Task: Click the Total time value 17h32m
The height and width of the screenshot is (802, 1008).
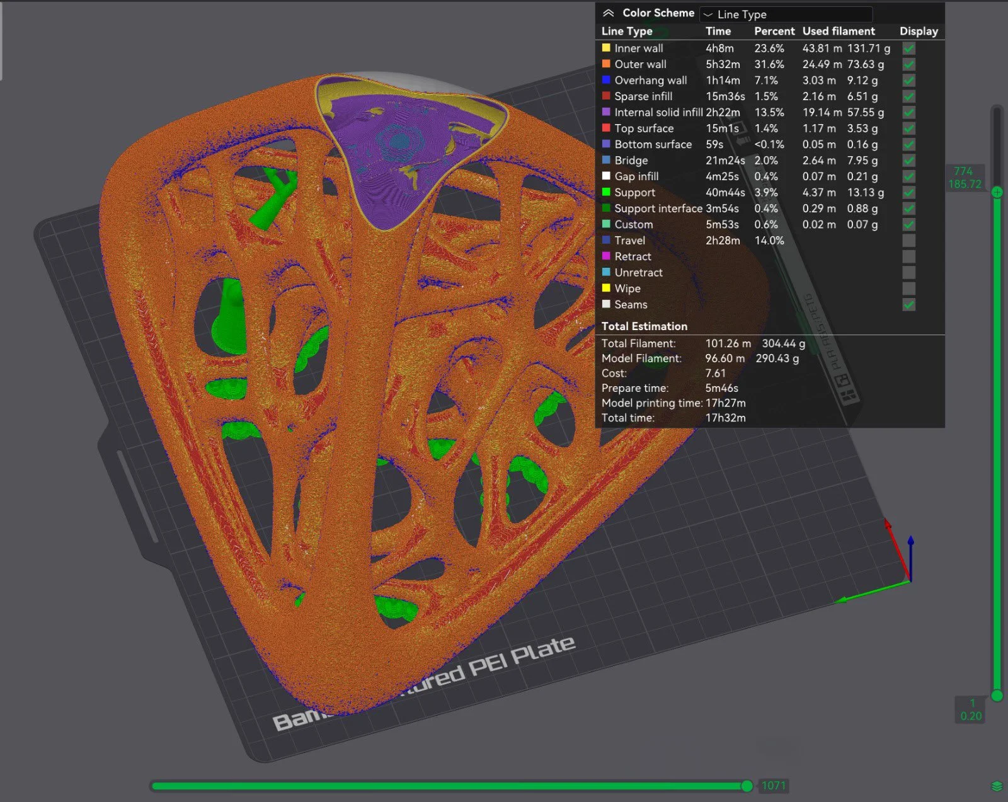Action: pyautogui.click(x=725, y=418)
